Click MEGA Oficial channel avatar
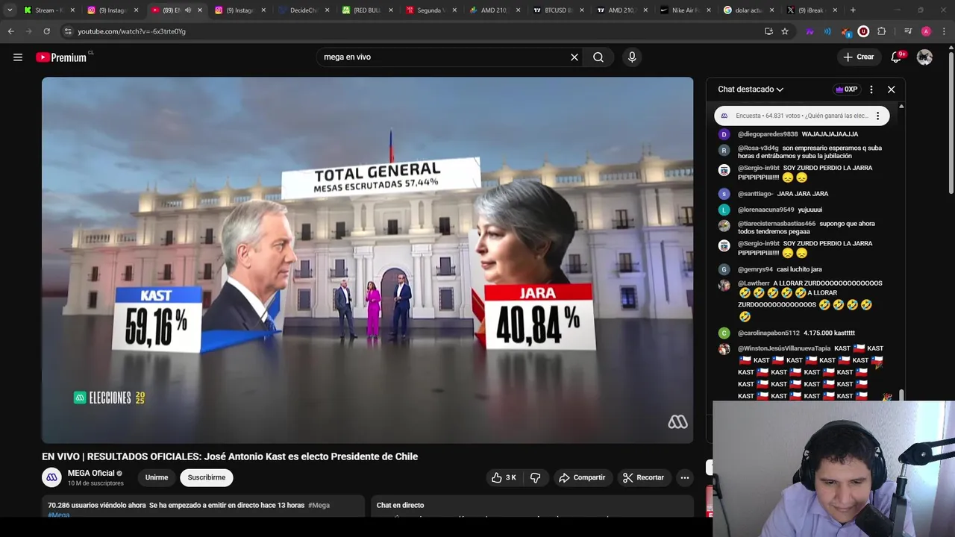This screenshot has width=955, height=537. point(51,477)
